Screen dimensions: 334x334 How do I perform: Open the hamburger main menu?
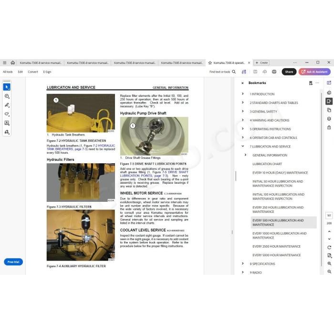(4, 63)
